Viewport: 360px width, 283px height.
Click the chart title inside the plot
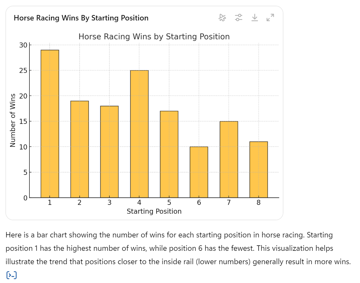pos(154,37)
